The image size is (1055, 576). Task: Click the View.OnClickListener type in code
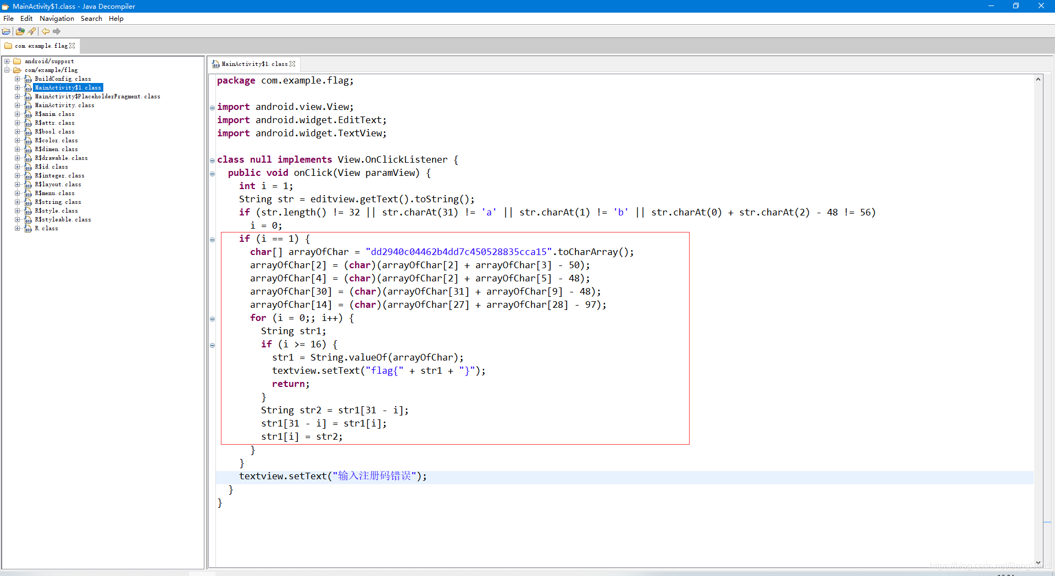392,159
